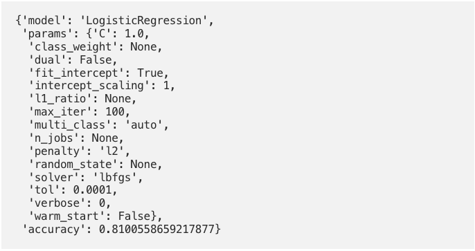This screenshot has height=251, width=475.
Task: Click the accuracy number 0.8100558659217877
Action: pos(156,230)
